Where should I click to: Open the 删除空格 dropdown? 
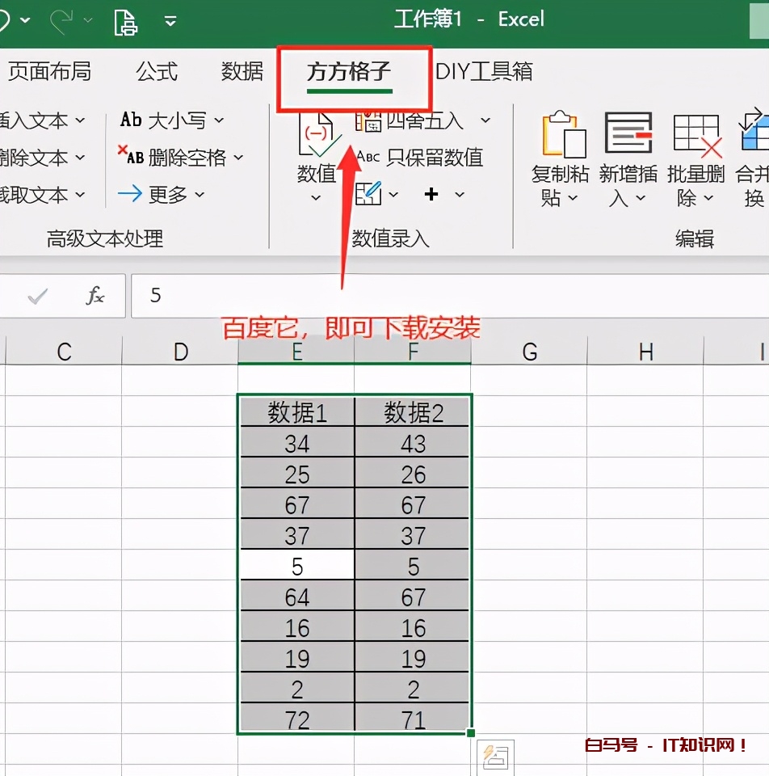237,158
